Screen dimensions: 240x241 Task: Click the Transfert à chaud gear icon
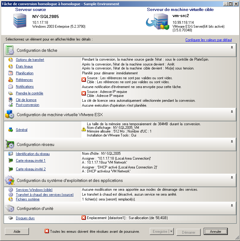pos(10,195)
